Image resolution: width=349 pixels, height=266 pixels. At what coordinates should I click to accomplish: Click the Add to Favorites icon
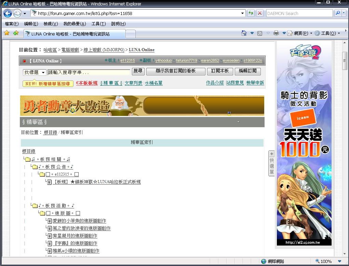16,33
